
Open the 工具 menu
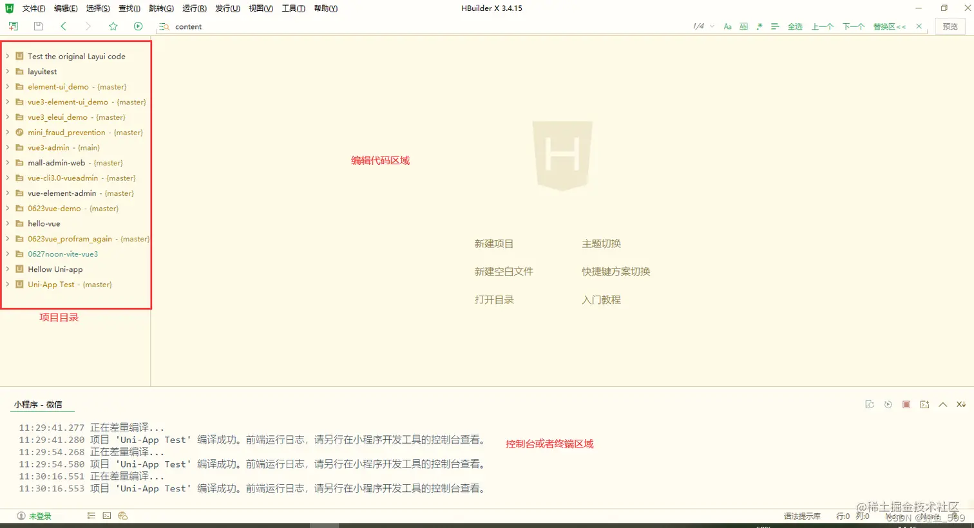(x=293, y=8)
